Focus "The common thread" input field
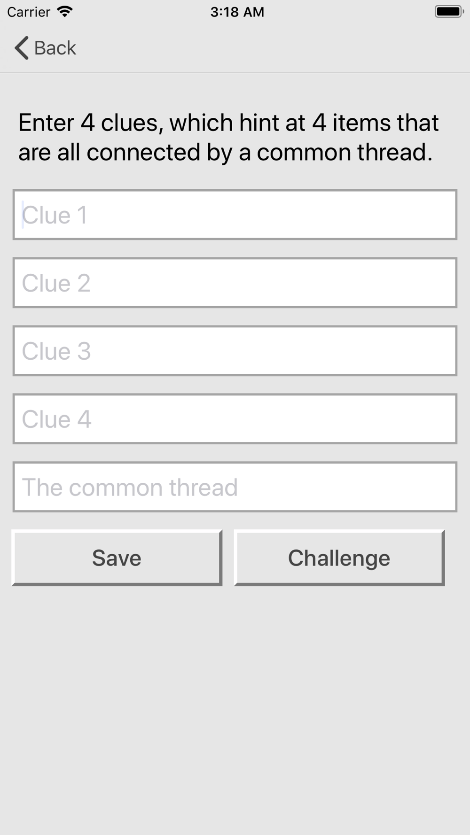The width and height of the screenshot is (470, 835). click(235, 487)
